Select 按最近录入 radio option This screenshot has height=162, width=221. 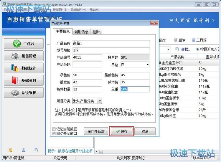click(x=198, y=49)
